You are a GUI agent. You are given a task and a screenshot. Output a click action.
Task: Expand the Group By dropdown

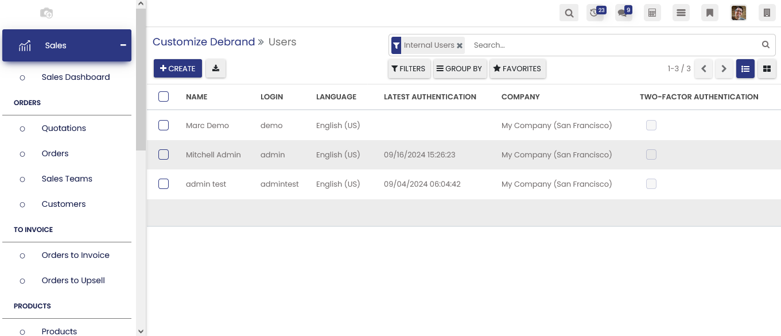pos(459,69)
